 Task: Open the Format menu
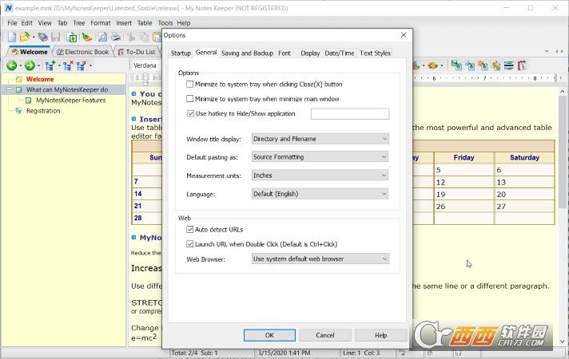[101, 23]
